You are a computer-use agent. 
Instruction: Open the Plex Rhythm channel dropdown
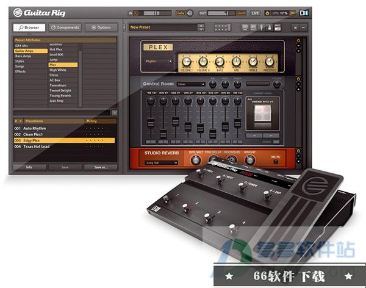coord(159,62)
